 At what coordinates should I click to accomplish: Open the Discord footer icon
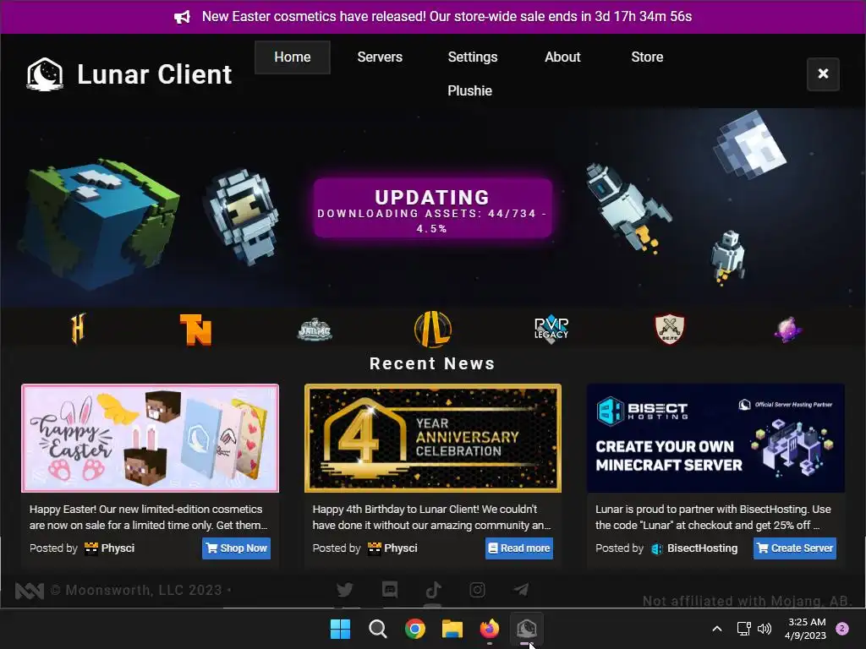click(389, 590)
